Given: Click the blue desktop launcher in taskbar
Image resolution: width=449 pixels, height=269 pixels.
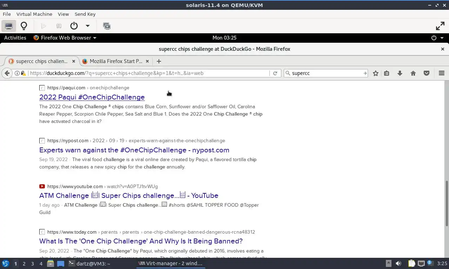Looking at the screenshot, I should point(61,263).
